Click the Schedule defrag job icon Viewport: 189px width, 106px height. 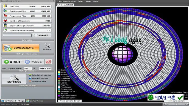(x=30, y=75)
